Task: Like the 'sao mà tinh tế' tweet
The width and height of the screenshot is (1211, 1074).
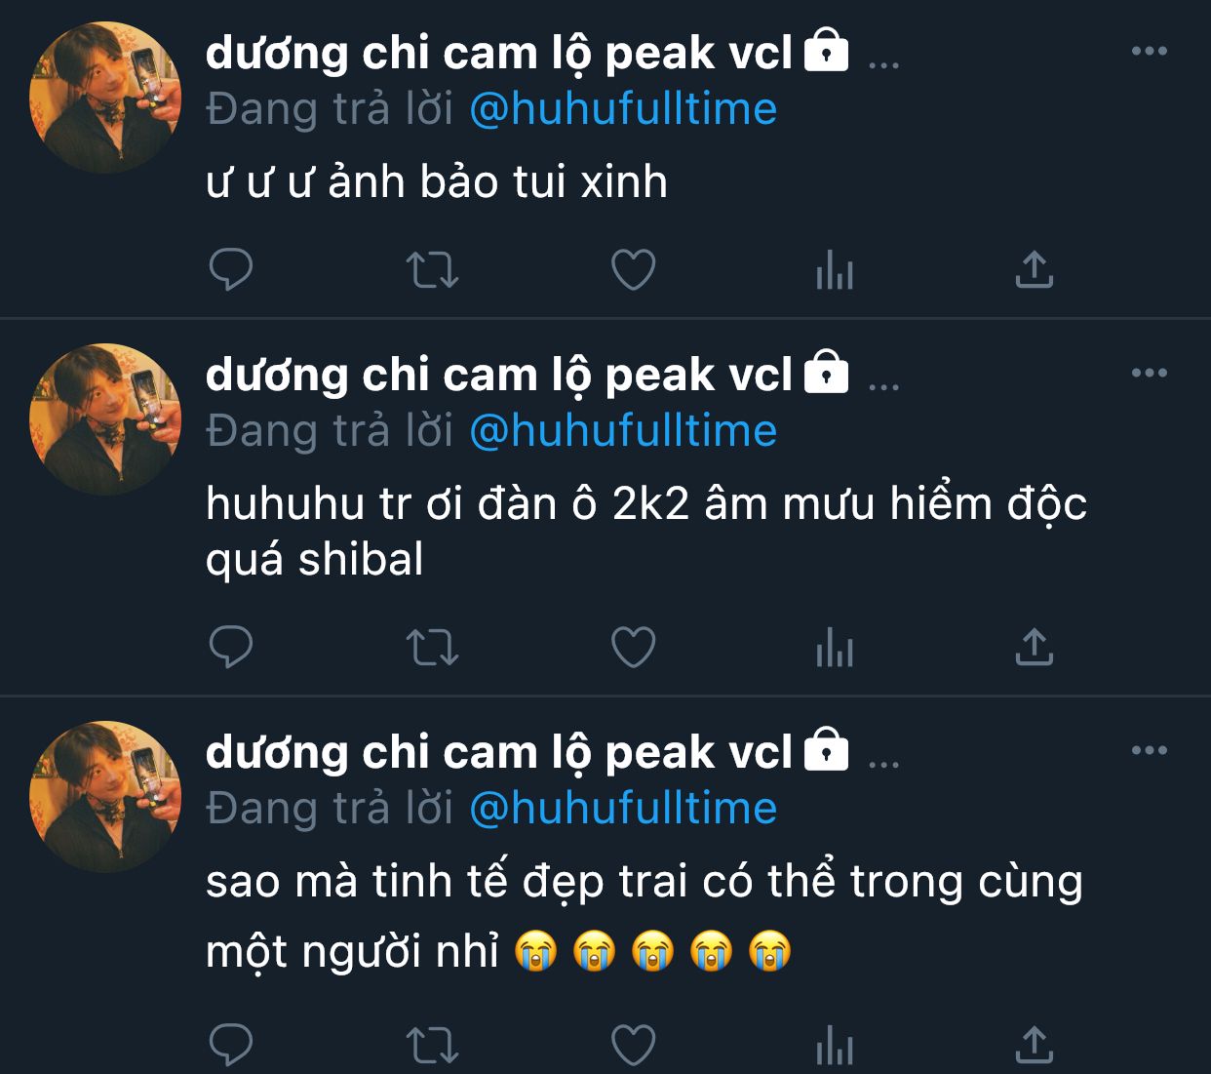Action: pos(633,1045)
